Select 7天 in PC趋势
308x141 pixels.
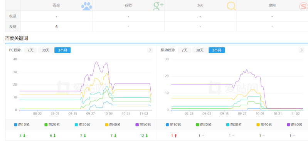30,50
